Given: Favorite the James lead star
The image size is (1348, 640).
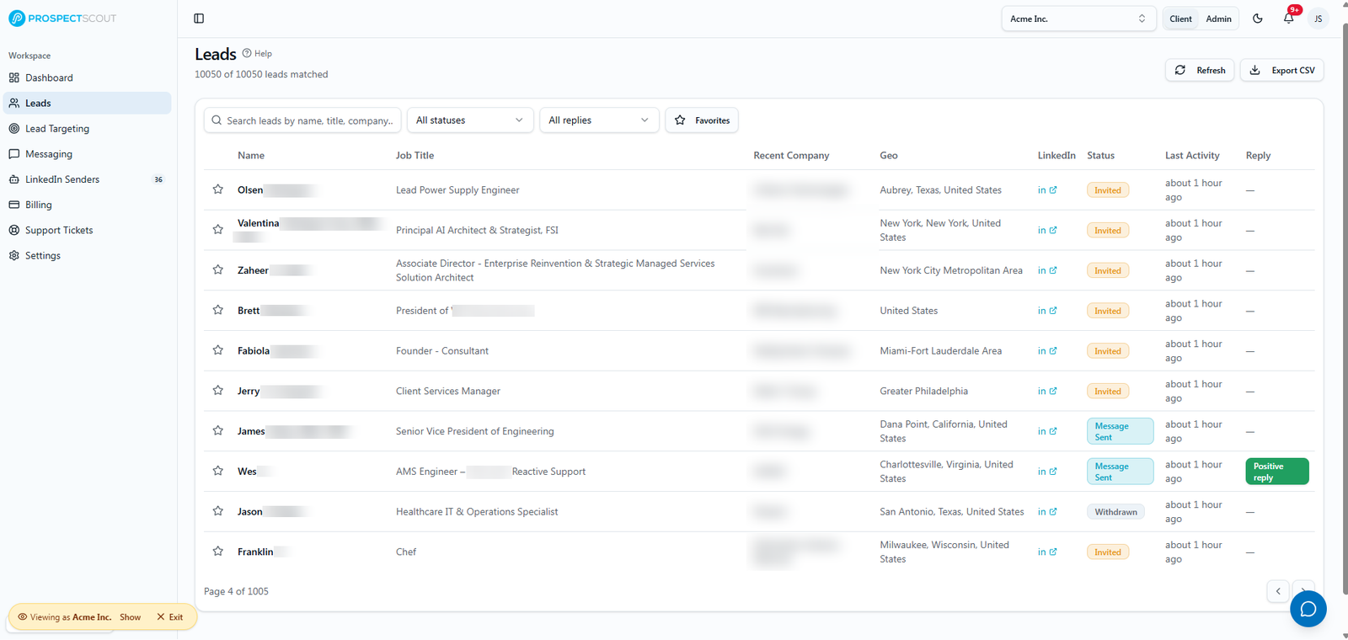Looking at the screenshot, I should pos(218,430).
